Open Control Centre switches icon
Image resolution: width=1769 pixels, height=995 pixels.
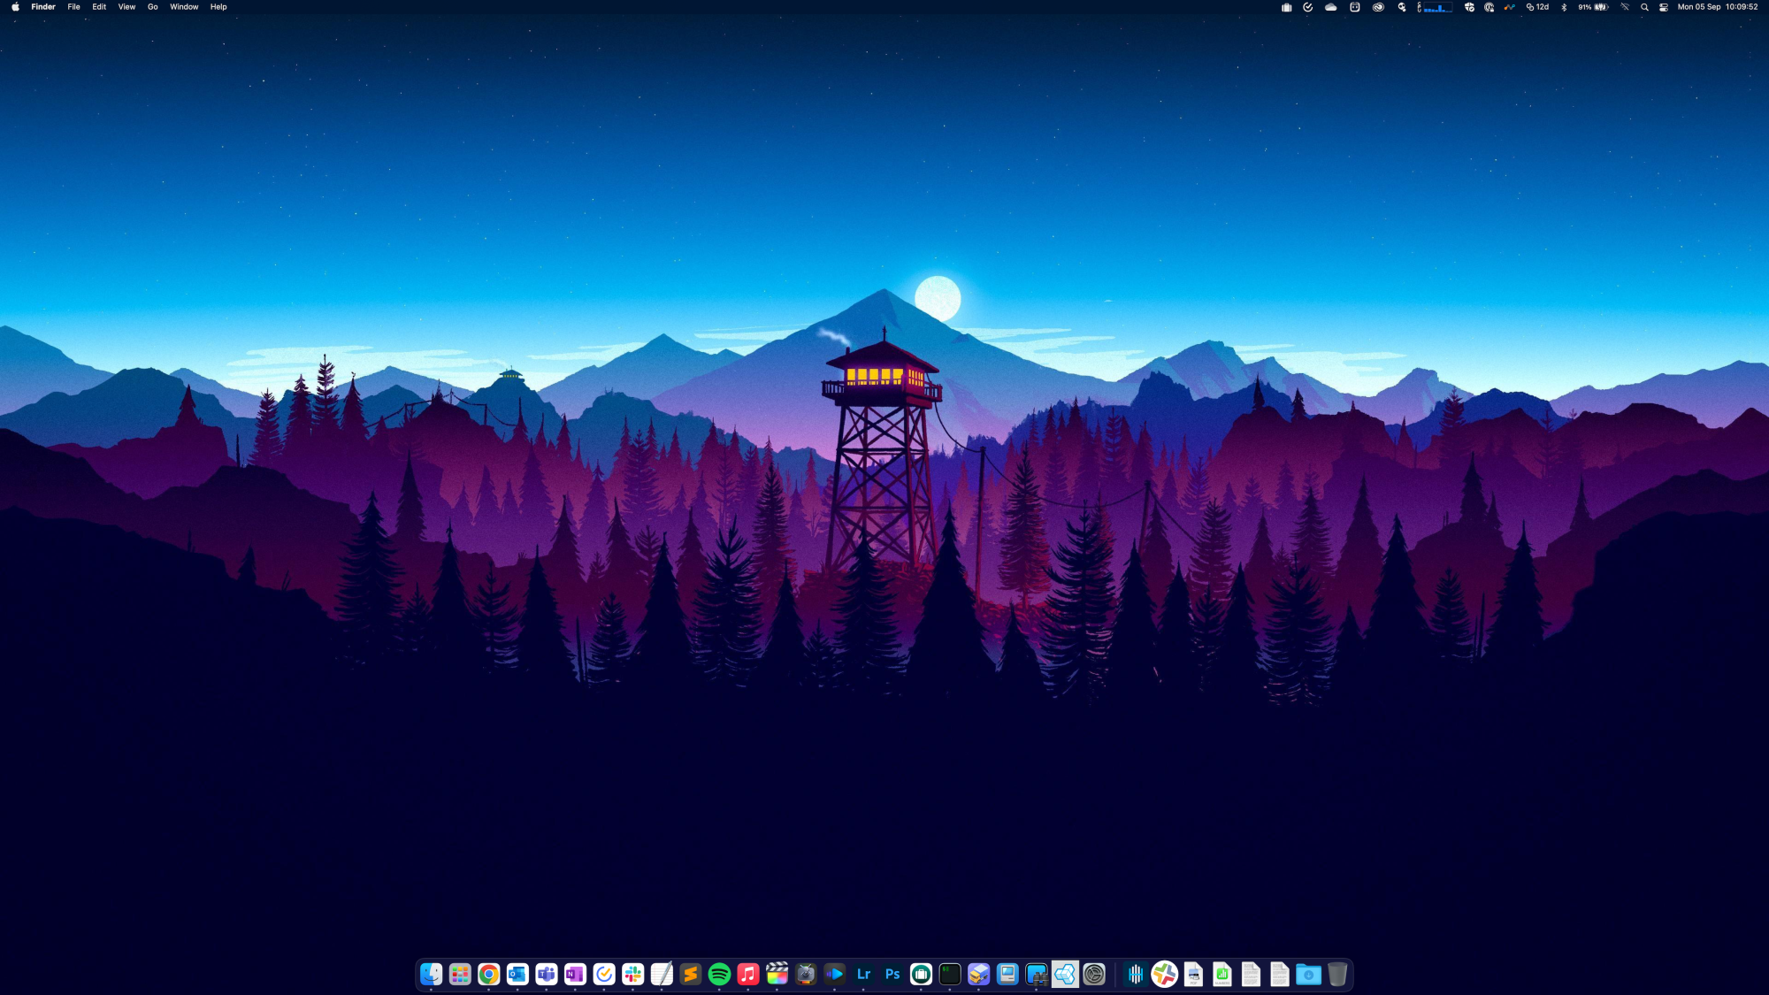(x=1664, y=7)
